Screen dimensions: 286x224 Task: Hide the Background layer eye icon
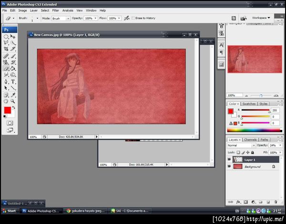[x=229, y=166]
